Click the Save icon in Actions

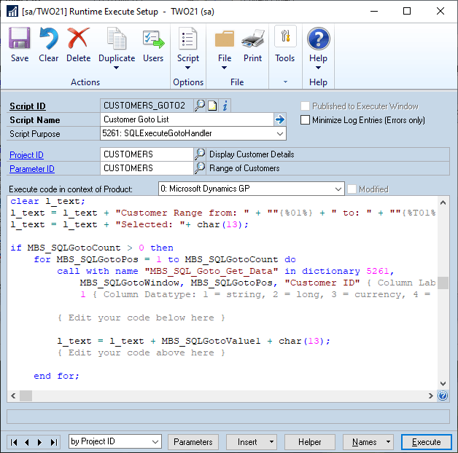[x=19, y=38]
